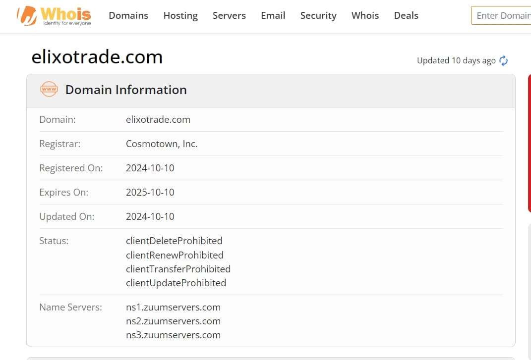The width and height of the screenshot is (531, 360).
Task: Select registrar value Cosmotown, Inc.
Action: (162, 144)
